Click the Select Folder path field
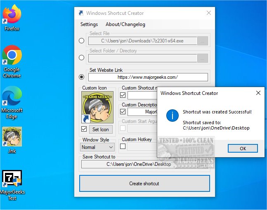Screen dimensions: 267x210 click(x=142, y=58)
